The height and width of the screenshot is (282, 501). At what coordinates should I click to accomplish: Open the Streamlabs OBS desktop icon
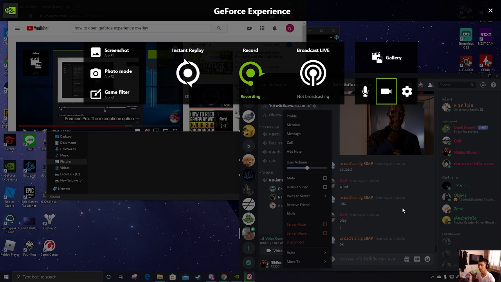(466, 38)
